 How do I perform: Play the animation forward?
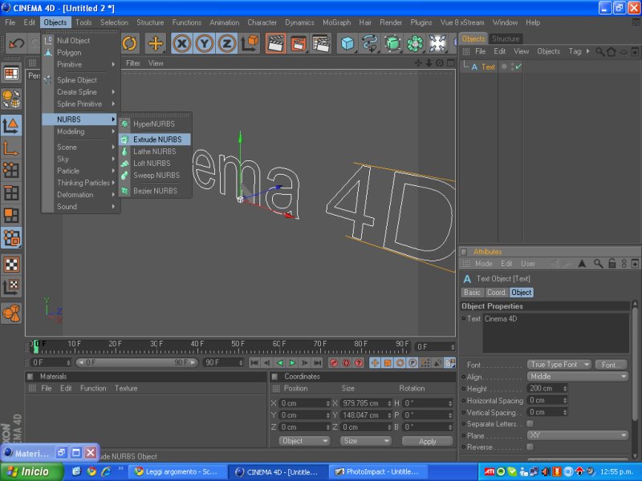click(x=292, y=363)
